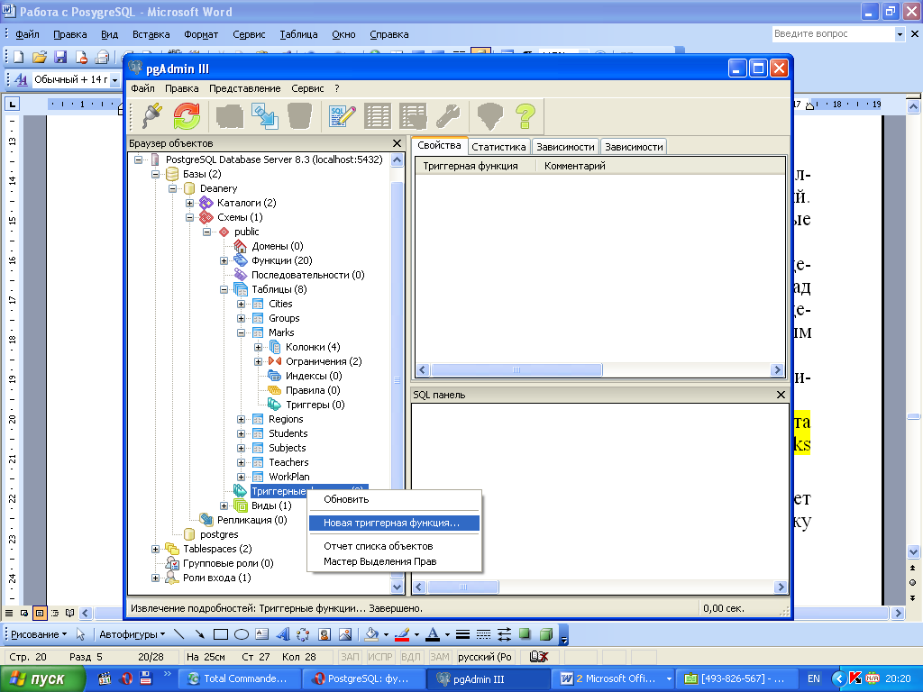The height and width of the screenshot is (692, 923).
Task: Collapse the Marks table node
Action: (241, 332)
